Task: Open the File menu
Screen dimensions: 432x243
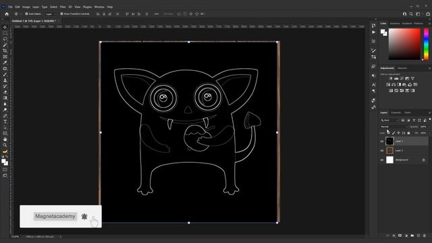Action: [x=10, y=7]
